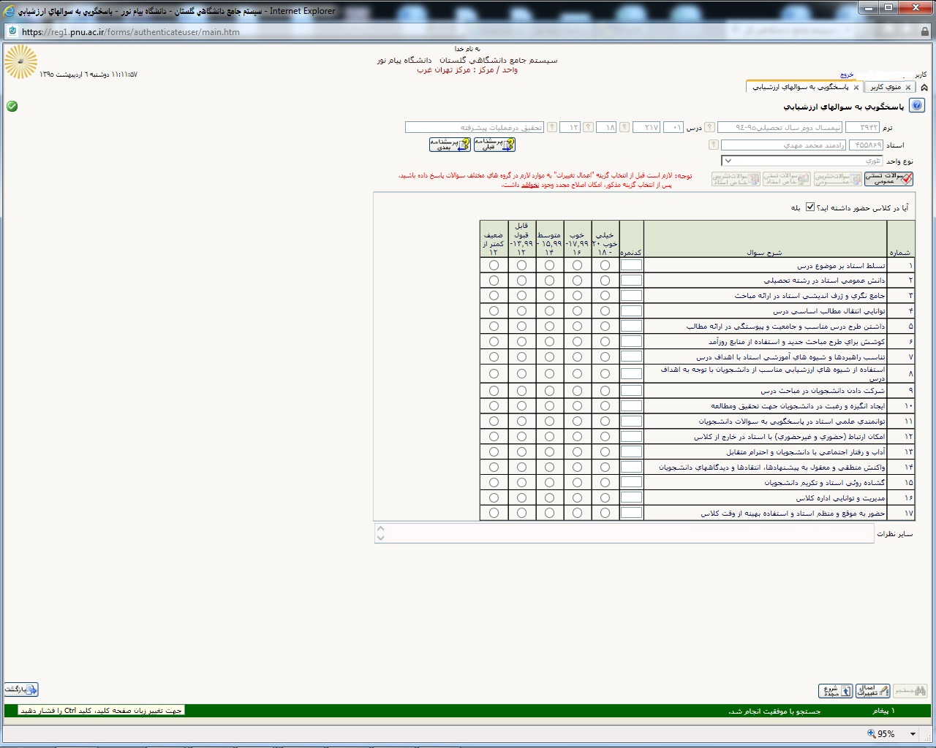This screenshot has width=936, height=748.
Task: Select the پاسخگویی به سوالهای ارزشیابی tab
Action: click(801, 87)
